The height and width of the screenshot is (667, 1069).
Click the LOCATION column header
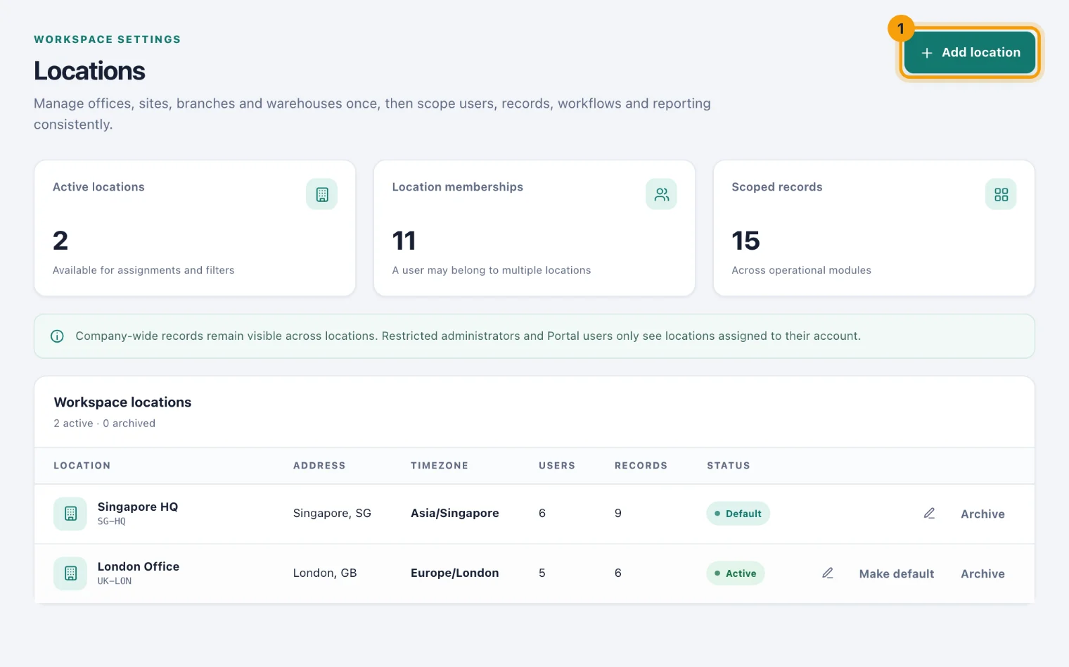82,466
